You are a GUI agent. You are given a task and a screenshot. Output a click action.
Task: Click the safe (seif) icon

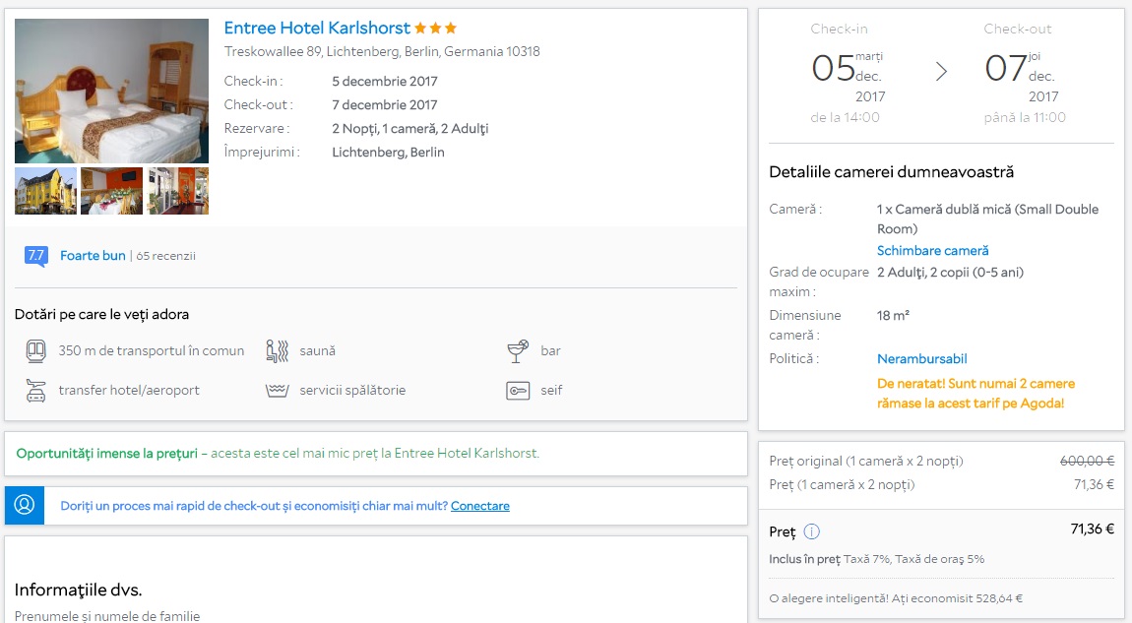coord(518,390)
